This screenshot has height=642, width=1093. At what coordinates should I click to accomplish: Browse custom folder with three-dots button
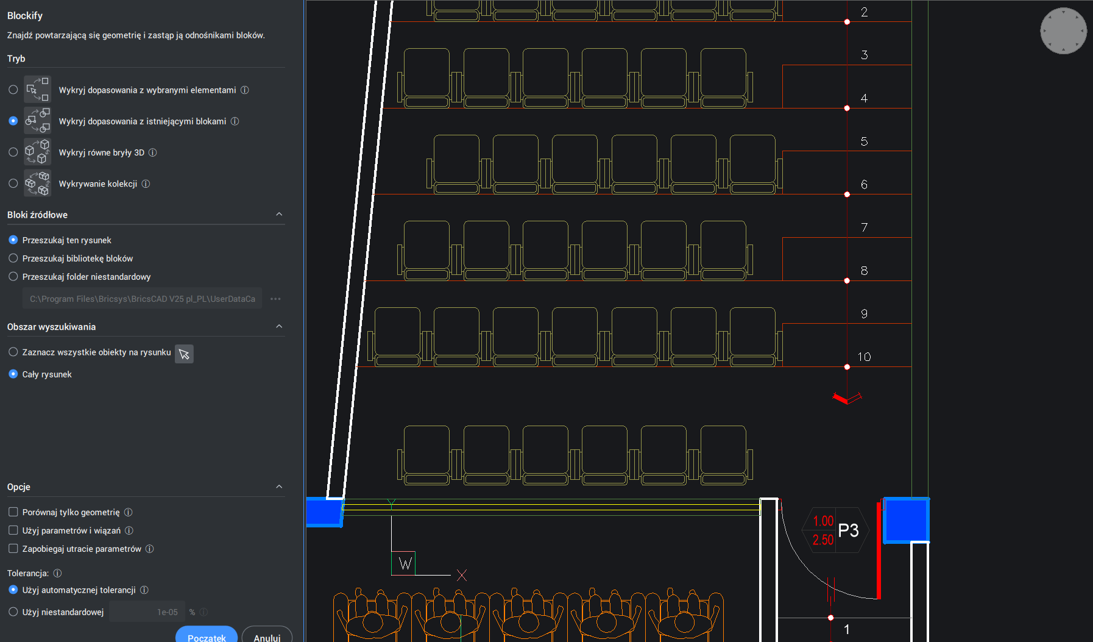pyautogui.click(x=275, y=299)
